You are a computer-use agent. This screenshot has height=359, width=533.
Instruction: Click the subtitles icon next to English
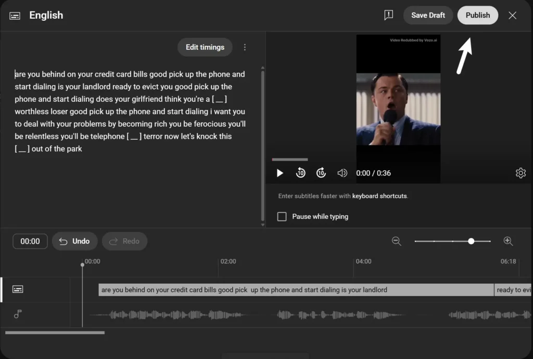click(x=15, y=16)
